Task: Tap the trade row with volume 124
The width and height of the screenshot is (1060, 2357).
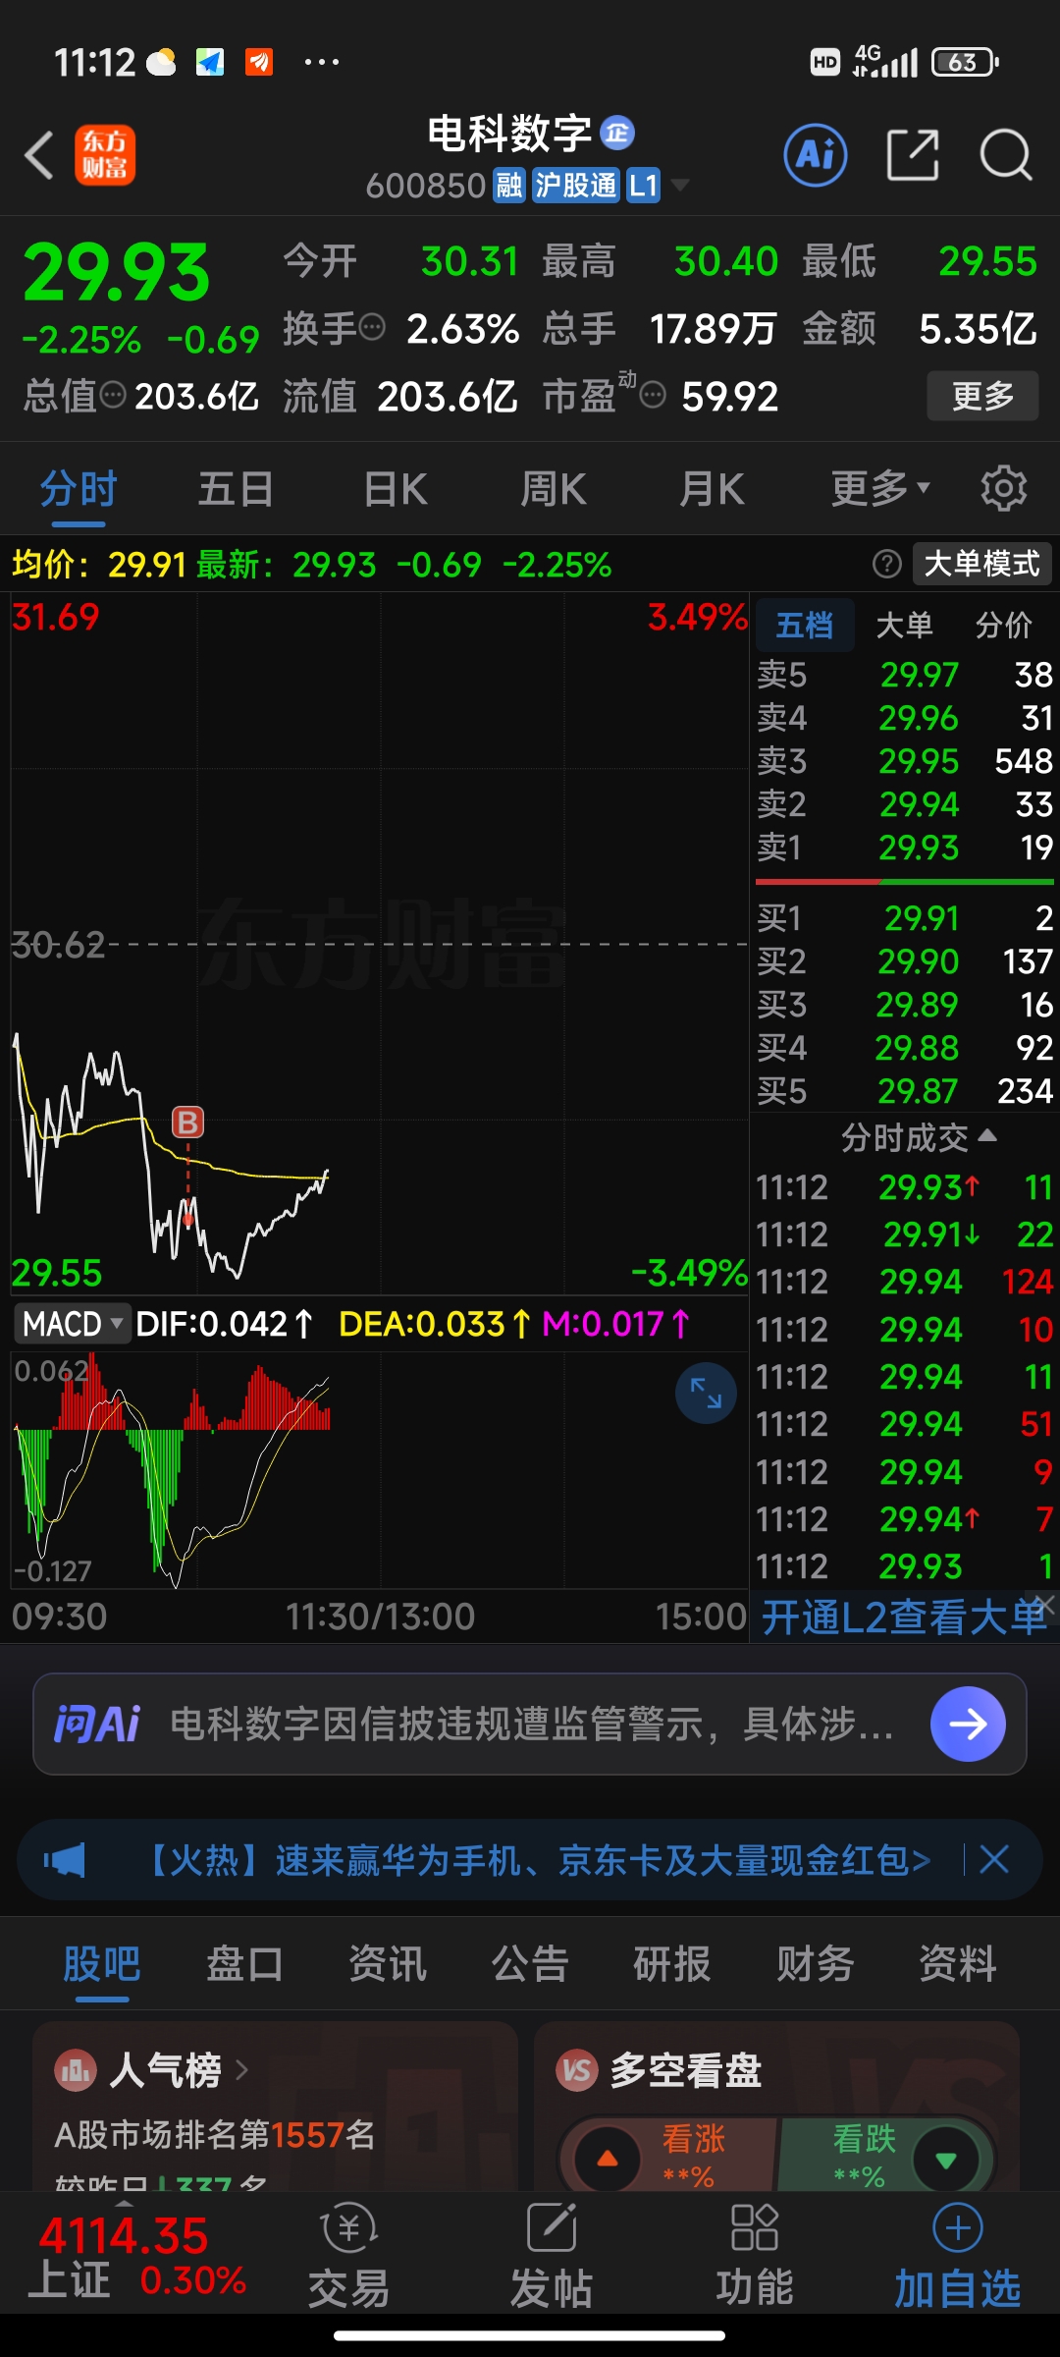Action: tap(904, 1282)
